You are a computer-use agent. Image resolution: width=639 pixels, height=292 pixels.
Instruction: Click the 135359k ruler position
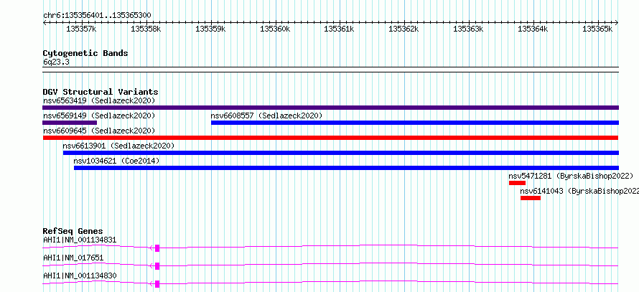(x=211, y=29)
